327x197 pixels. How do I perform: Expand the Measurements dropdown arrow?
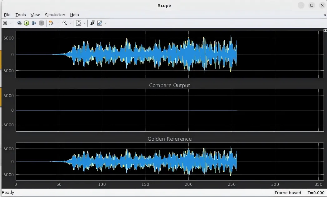(105, 23)
